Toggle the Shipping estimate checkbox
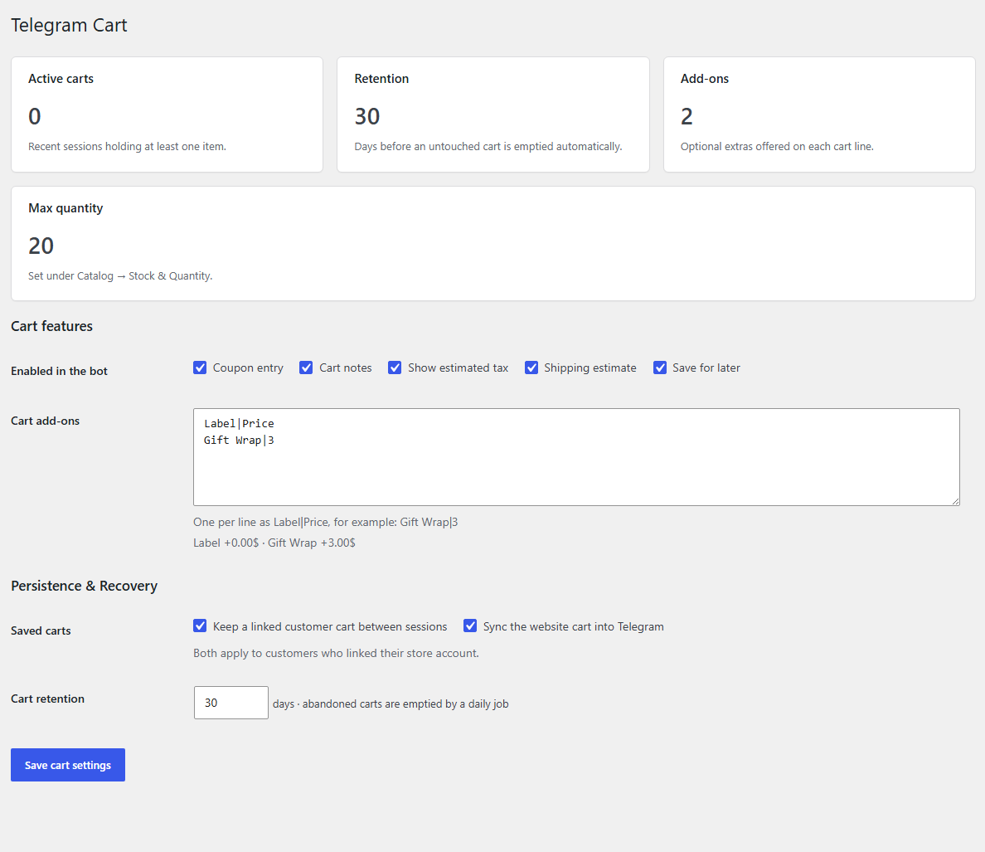The height and width of the screenshot is (852, 985). 531,368
